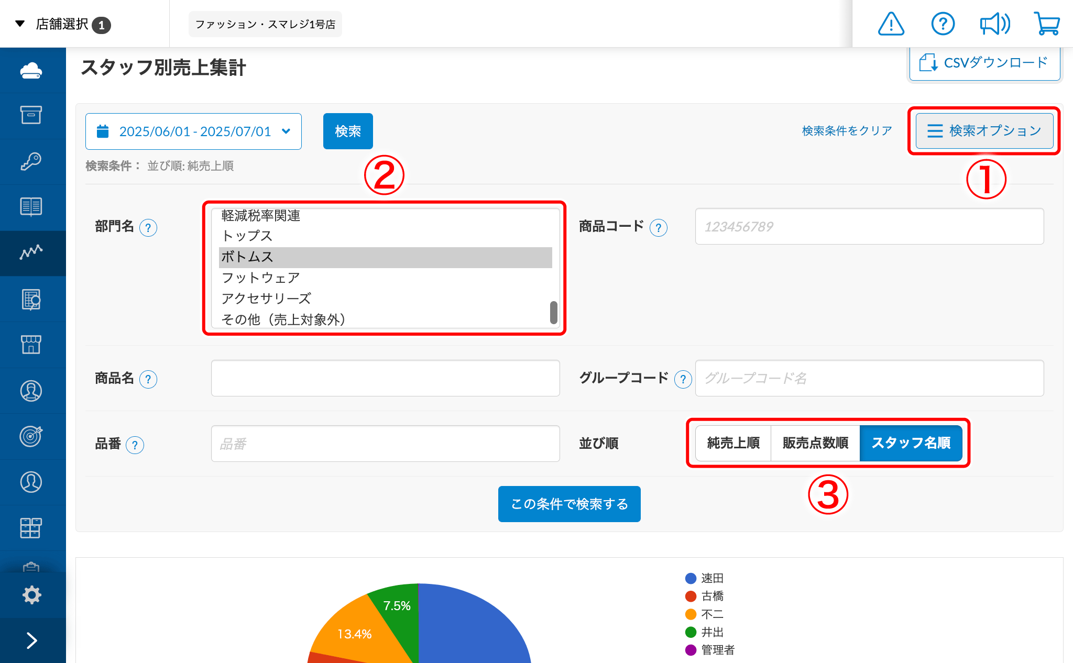Viewport: 1073px width, 663px height.
Task: Click the cloud home icon in sidebar
Action: [31, 70]
